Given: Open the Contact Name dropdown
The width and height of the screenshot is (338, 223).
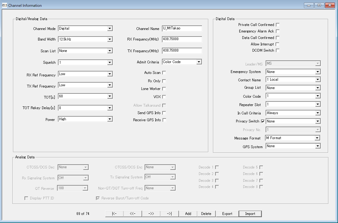Looking at the screenshot, I should pyautogui.click(x=318, y=79).
